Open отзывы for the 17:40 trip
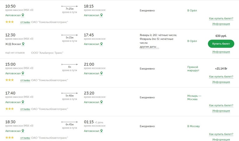 (x=25, y=109)
